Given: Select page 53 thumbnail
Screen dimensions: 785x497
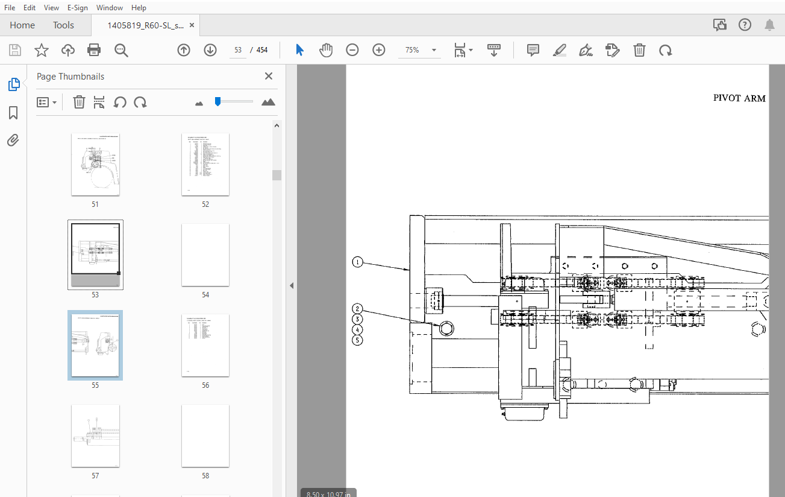Looking at the screenshot, I should (x=95, y=255).
